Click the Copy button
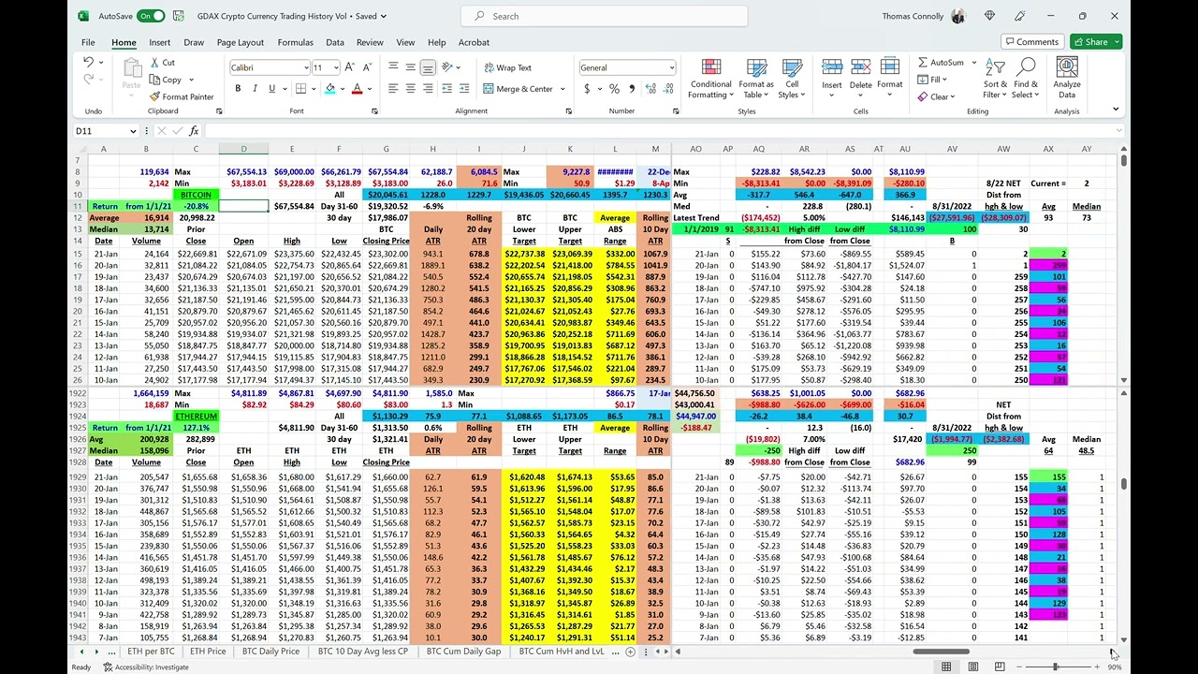Screen dimensions: 1198x674 pyautogui.click(x=165, y=80)
